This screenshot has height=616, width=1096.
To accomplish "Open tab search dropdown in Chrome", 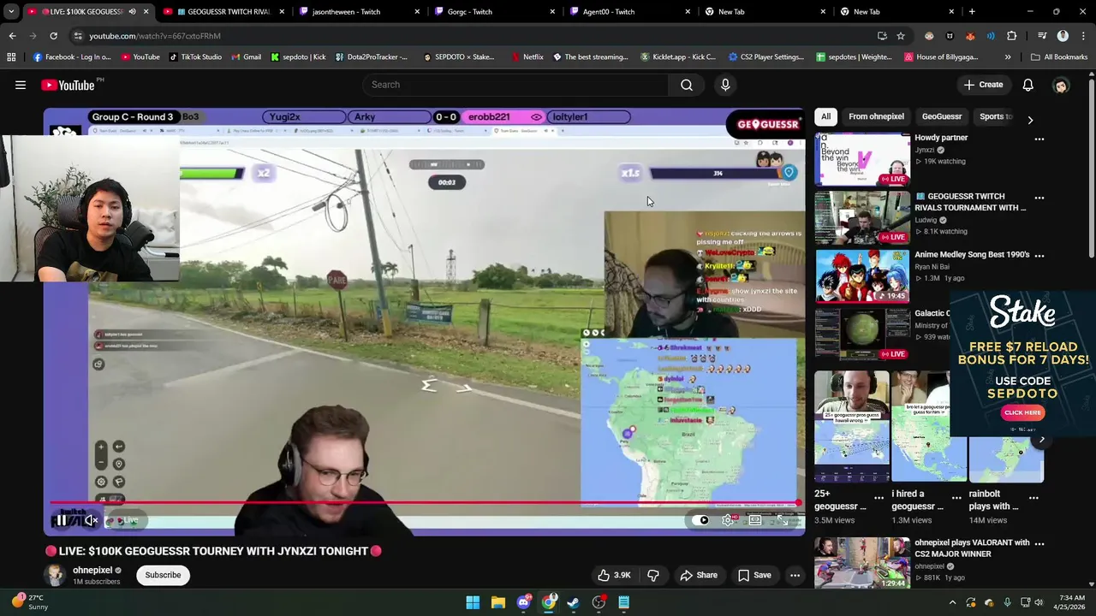I will tap(11, 12).
